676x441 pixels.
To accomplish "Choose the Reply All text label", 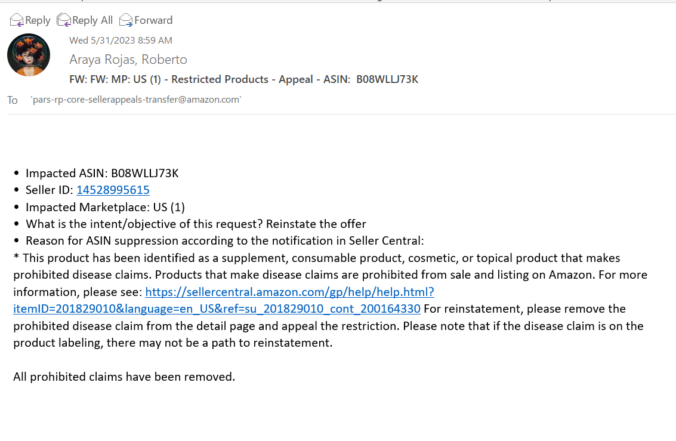I will pos(92,20).
